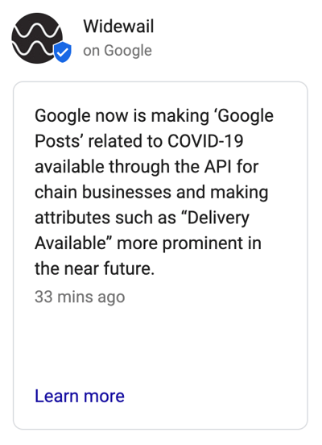Click the '33 mins ago' timestamp
The height and width of the screenshot is (445, 322).
80,297
